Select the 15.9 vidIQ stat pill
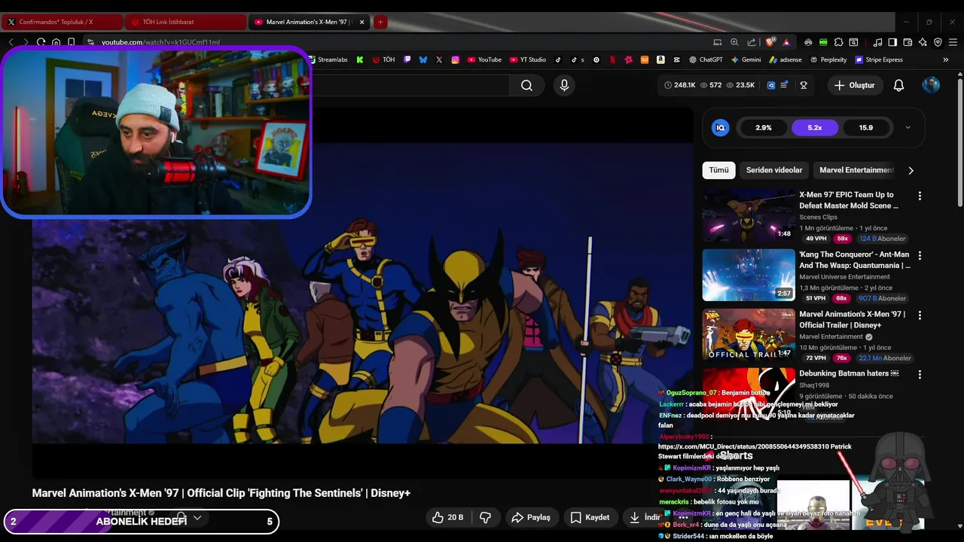 866,127
